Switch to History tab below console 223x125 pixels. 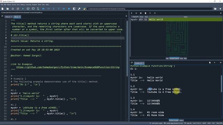[x=181, y=120]
